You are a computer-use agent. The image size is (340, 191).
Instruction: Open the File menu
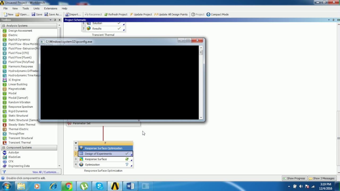pyautogui.click(x=6, y=8)
